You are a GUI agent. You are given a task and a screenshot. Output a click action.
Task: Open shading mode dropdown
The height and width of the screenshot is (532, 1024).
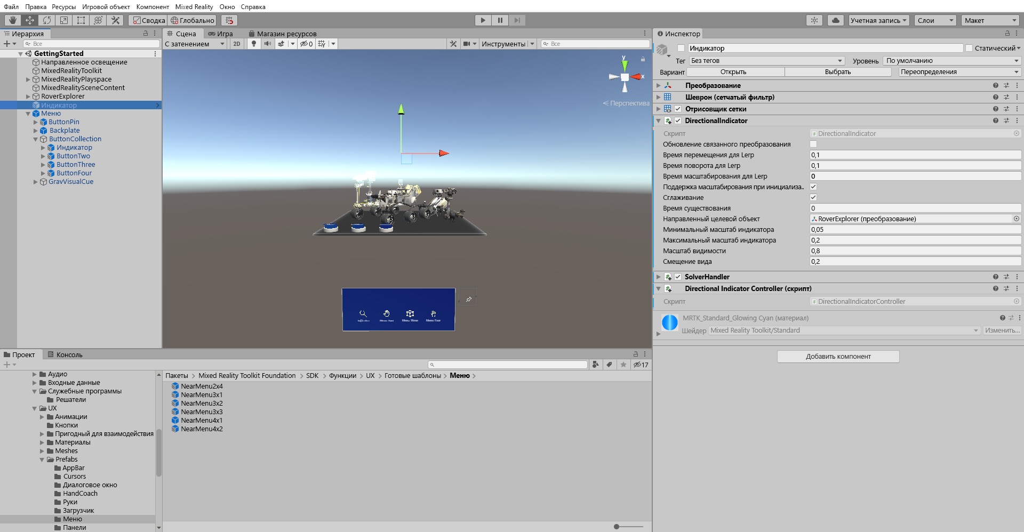coord(195,44)
